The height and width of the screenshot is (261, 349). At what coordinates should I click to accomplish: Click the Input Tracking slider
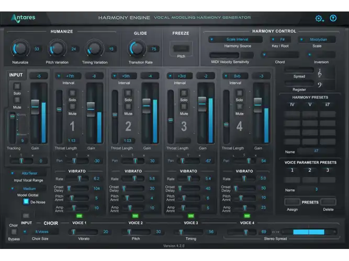pyautogui.click(x=12, y=128)
